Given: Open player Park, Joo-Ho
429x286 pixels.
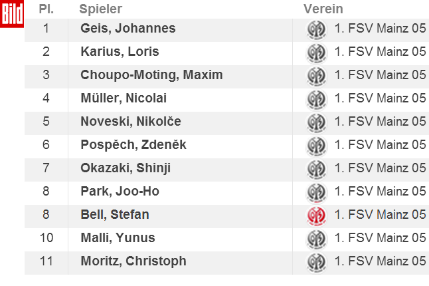Looking at the screenshot, I should 120,191.
